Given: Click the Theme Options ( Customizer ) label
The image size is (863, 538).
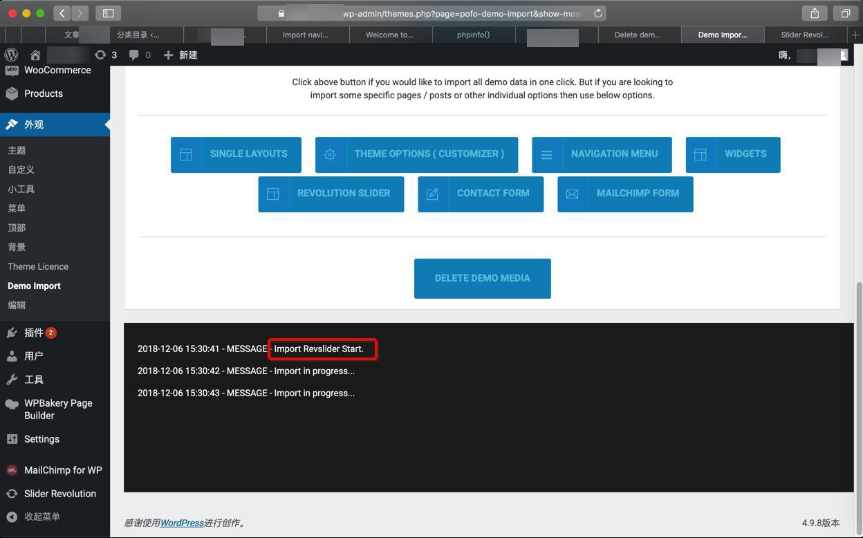Looking at the screenshot, I should 429,154.
